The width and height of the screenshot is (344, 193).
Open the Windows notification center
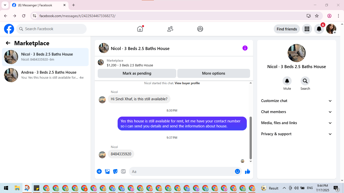pos(336,188)
